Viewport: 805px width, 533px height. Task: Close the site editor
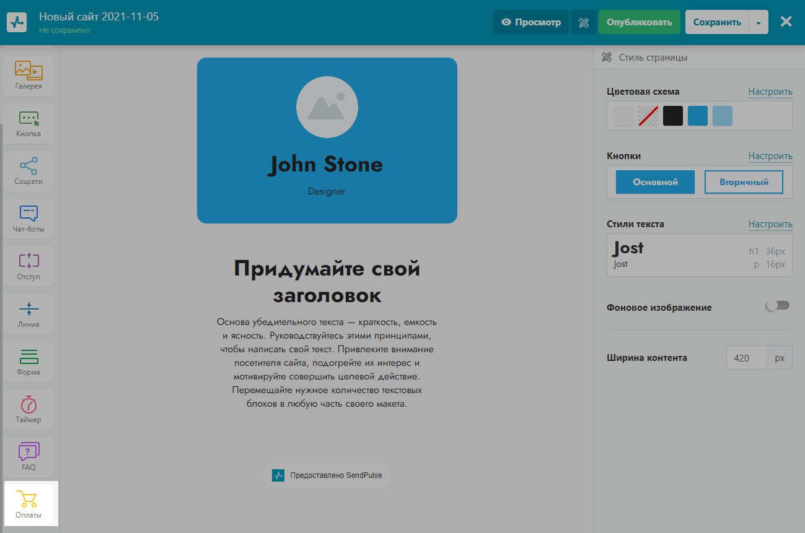tap(786, 22)
